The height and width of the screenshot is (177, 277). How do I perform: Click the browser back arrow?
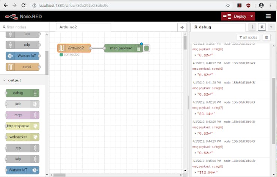6,6
